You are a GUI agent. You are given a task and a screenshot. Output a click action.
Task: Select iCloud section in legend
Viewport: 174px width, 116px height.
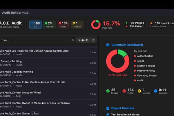click(139, 61)
